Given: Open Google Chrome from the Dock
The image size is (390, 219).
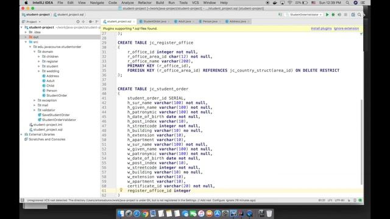Looking at the screenshot, I should [x=145, y=214].
